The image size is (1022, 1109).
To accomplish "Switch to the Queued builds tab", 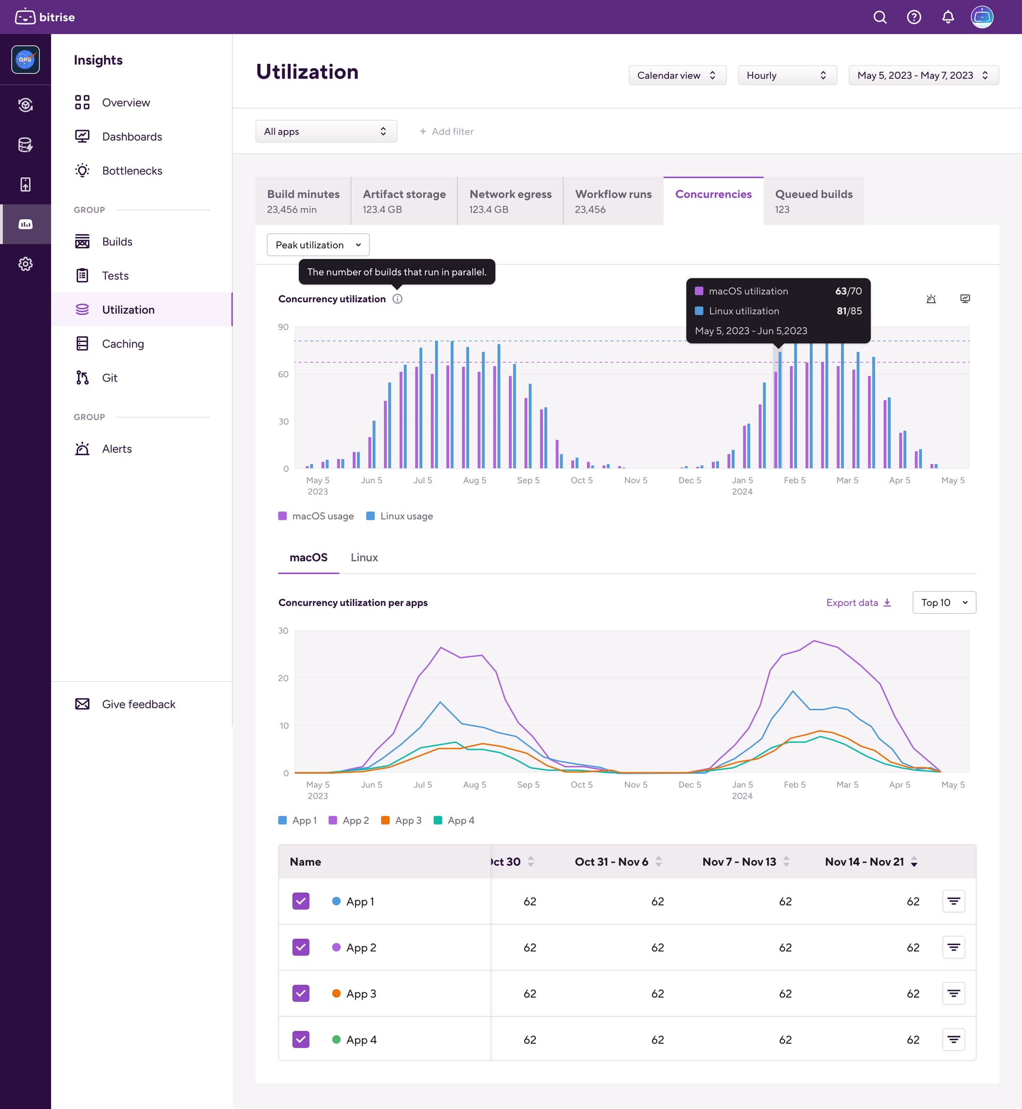I will coord(813,201).
